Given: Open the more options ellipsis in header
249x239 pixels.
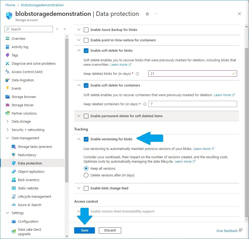Looking at the screenshot, I should (156, 14).
